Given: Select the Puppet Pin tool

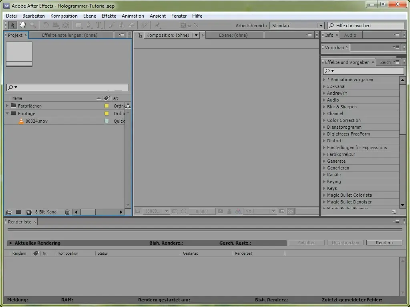Looking at the screenshot, I should point(157,25).
